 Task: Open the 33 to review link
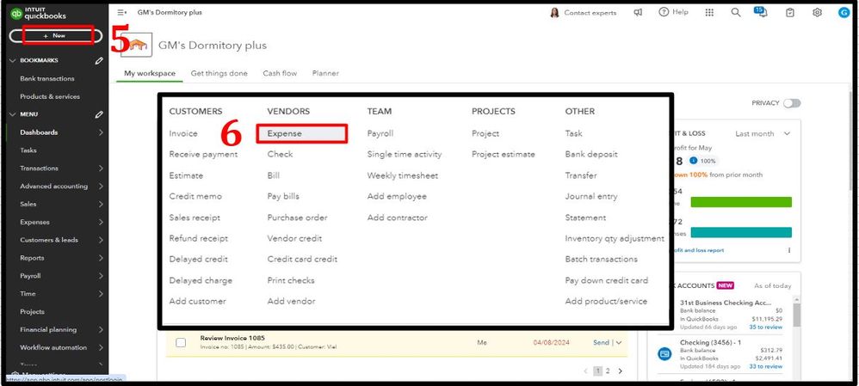pos(766,366)
